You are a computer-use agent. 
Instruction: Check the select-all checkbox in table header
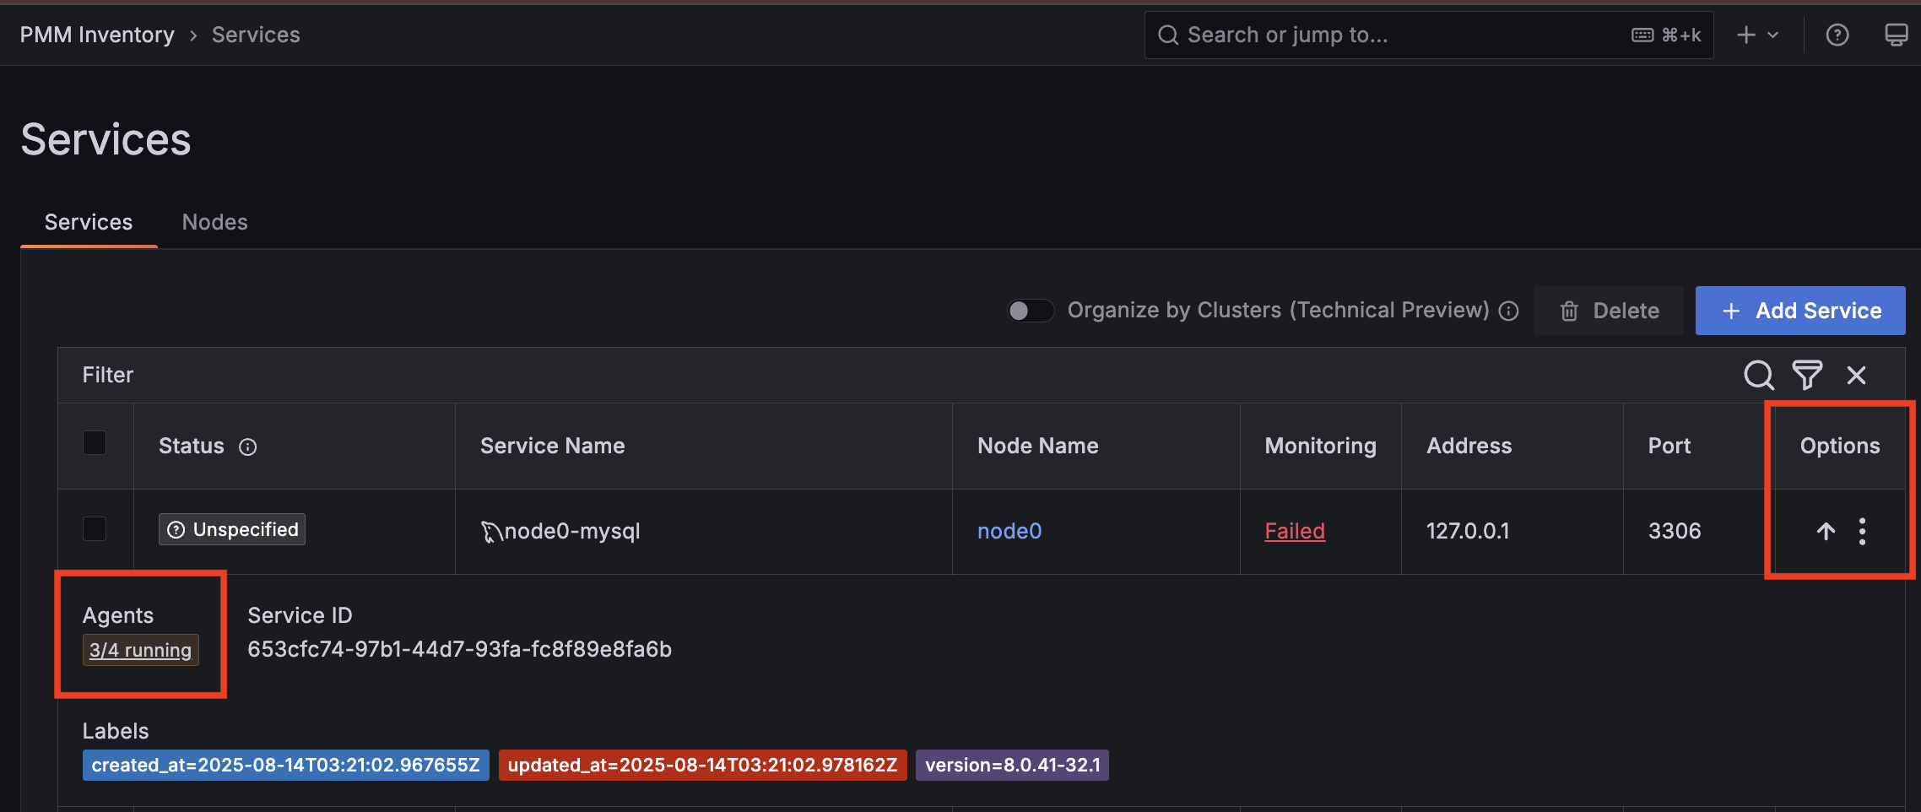point(95,443)
